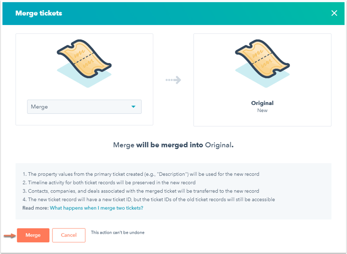The image size is (347, 254).
Task: Click the teal caret in the ticket dropdown
Action: click(x=133, y=107)
